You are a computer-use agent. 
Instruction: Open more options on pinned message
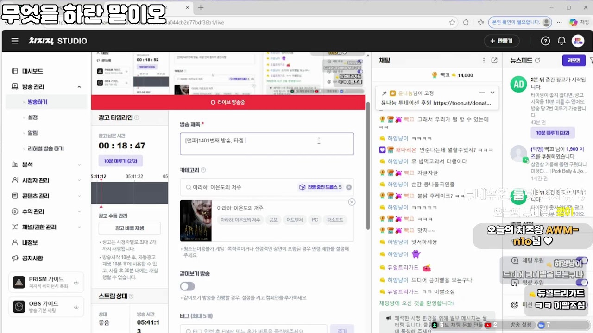[482, 92]
